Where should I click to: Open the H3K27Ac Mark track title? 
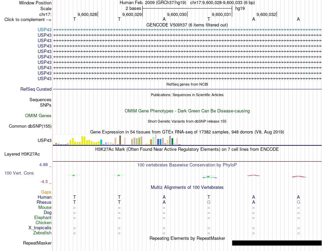[x=187, y=149]
